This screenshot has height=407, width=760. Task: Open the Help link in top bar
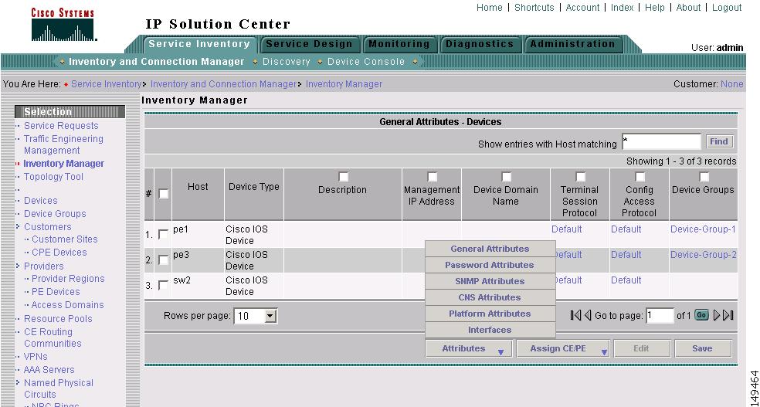(654, 7)
